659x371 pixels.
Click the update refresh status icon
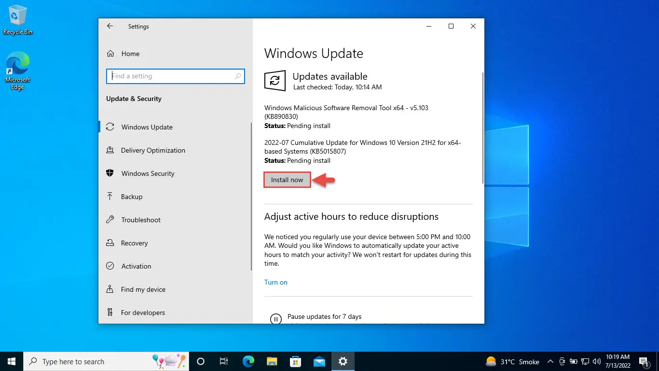tap(275, 80)
